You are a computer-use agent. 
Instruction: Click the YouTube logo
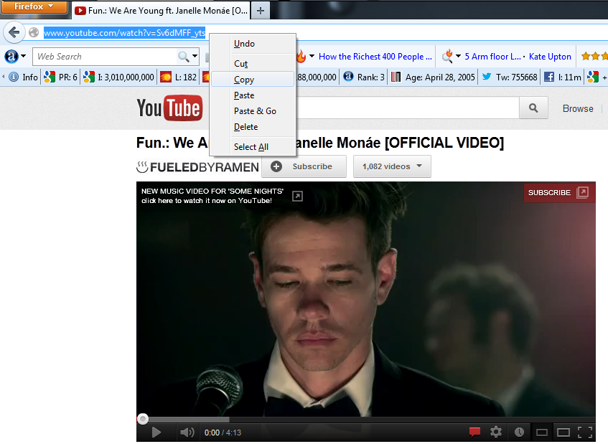pos(169,108)
